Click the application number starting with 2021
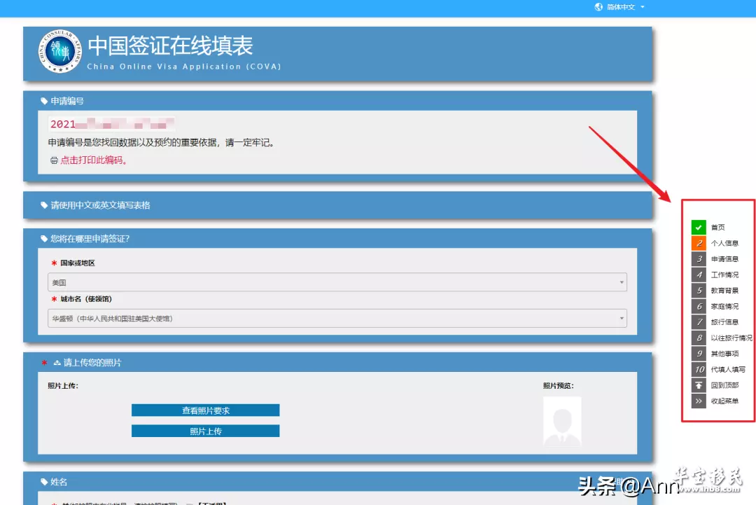 pyautogui.click(x=111, y=124)
